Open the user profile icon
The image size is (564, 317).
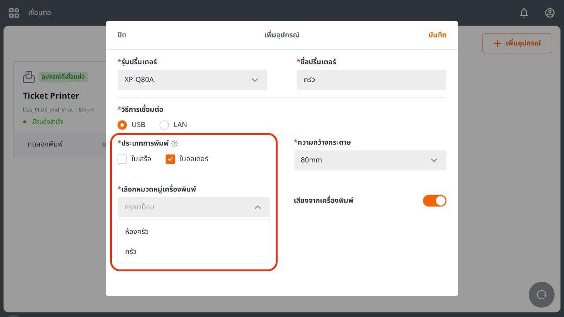coord(549,13)
